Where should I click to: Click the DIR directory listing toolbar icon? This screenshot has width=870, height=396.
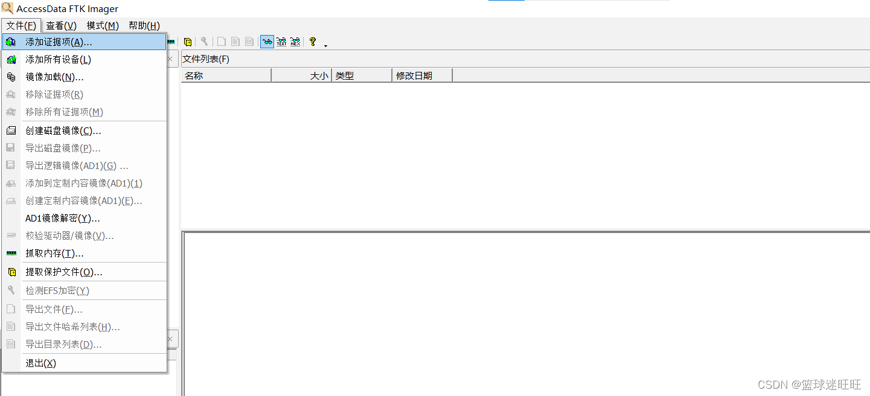tap(249, 42)
